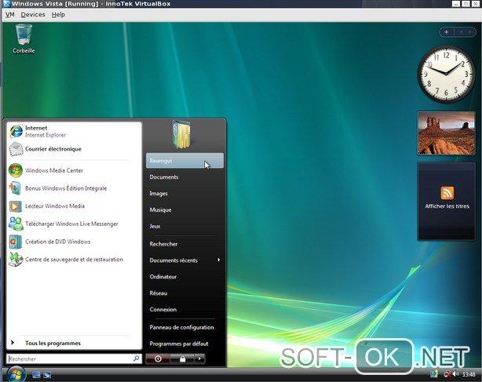Screen dimensions: 482x382
Task: Click Afficher les titres link
Action: pos(447,206)
